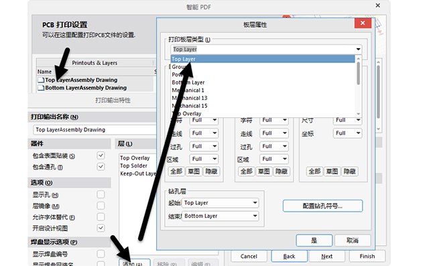Enable 显示孔 checkbox
Screen dimensions: 429x266
[x=101, y=194]
